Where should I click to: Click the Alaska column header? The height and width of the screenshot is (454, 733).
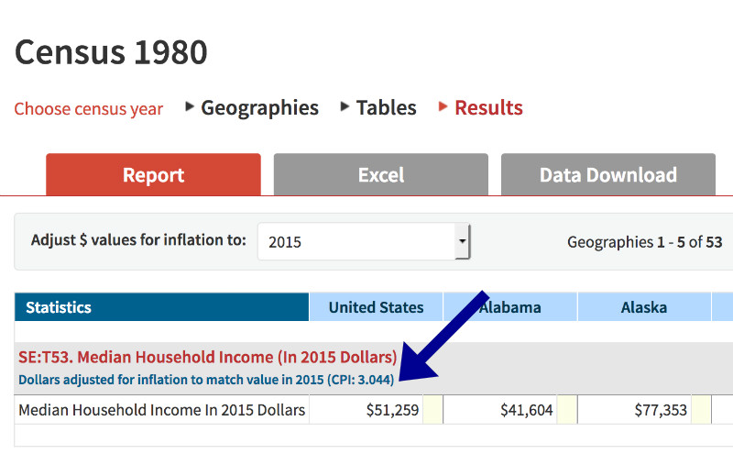(644, 307)
